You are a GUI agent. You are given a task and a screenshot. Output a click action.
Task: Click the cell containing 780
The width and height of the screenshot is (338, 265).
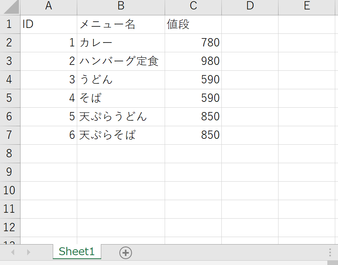pos(193,43)
